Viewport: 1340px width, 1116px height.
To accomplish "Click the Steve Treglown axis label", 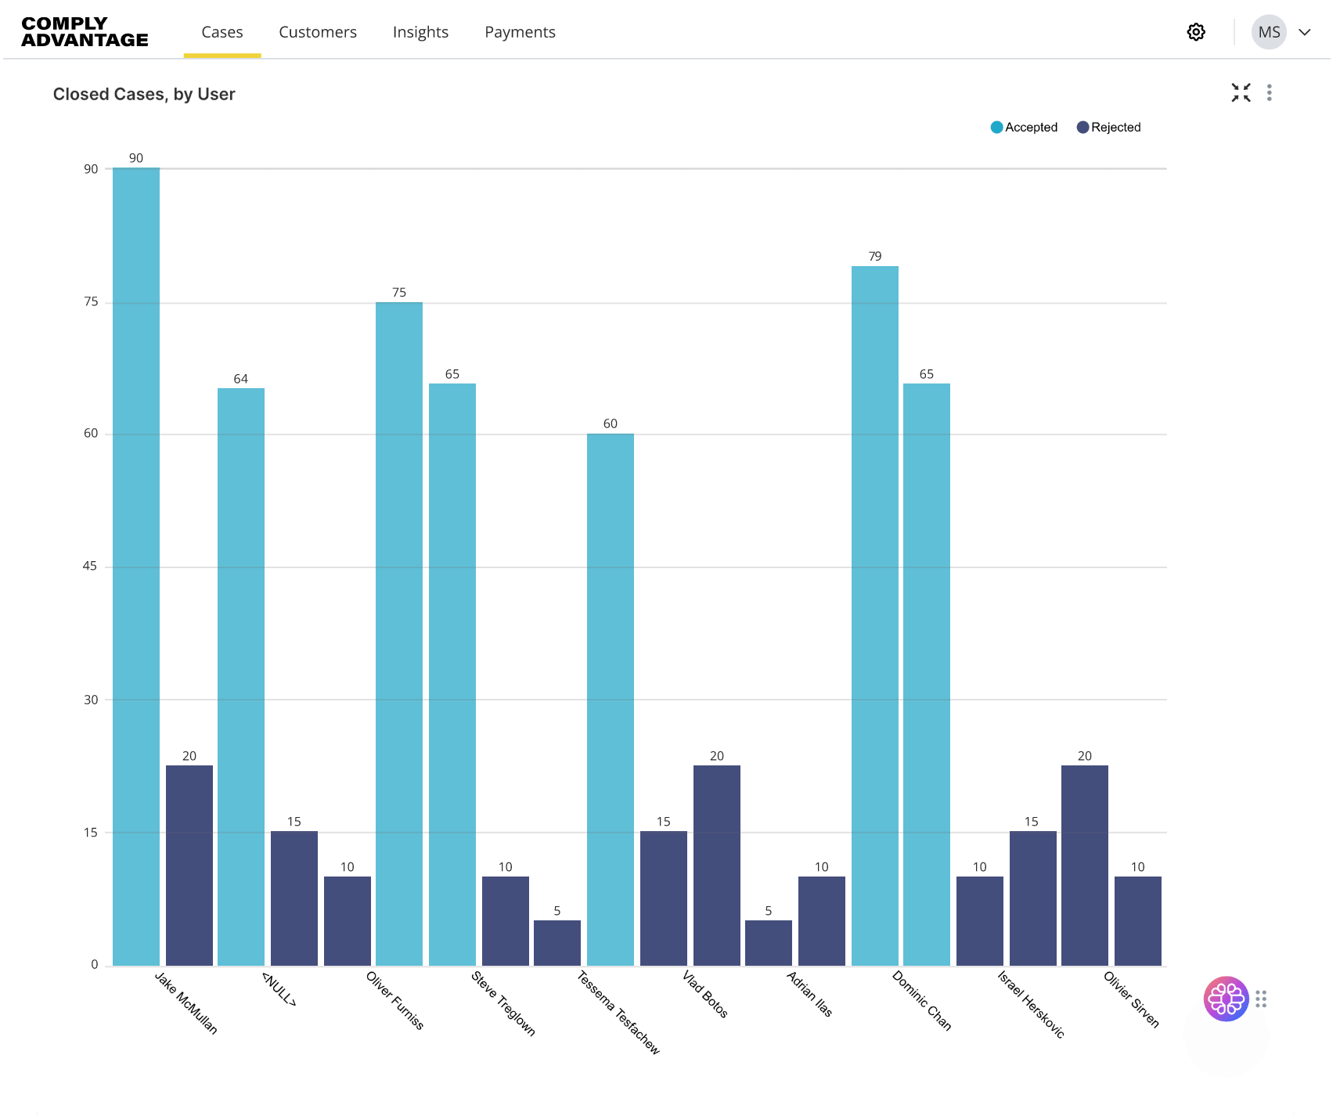I will (x=503, y=1004).
